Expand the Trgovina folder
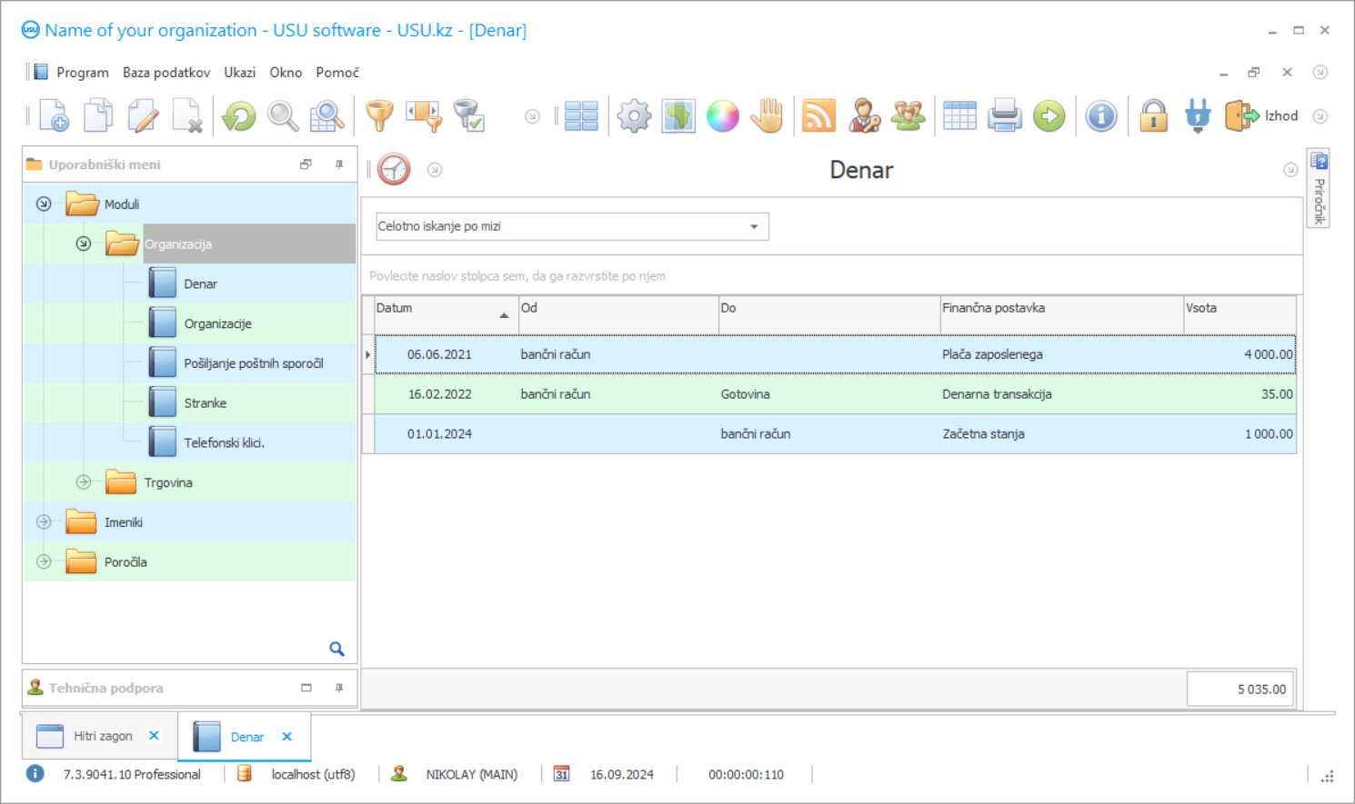Viewport: 1355px width, 804px height. 84,482
